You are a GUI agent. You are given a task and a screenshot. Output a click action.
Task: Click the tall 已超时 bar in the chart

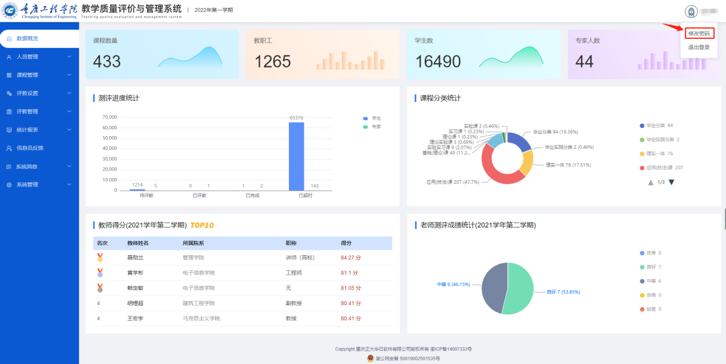pyautogui.click(x=296, y=156)
